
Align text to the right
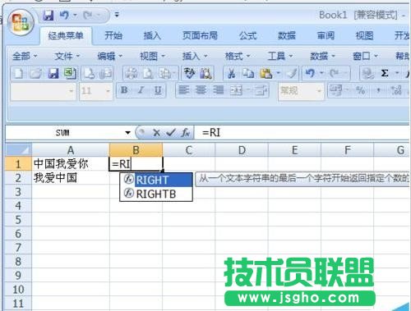click(218, 90)
